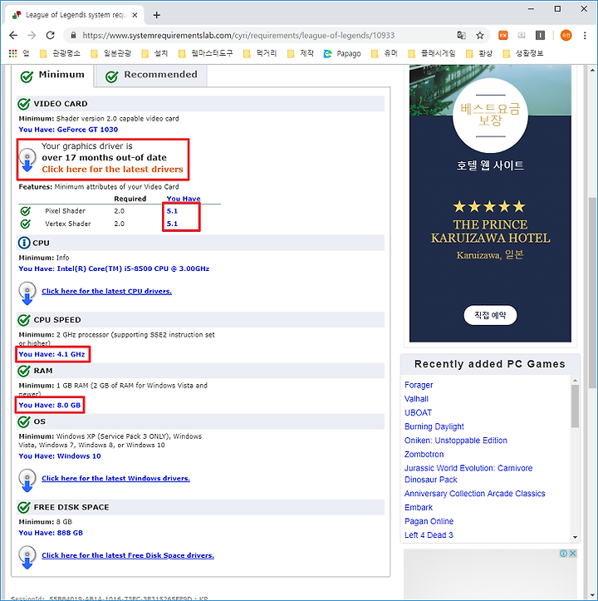598x601 pixels.
Task: Click the Free Disk Space download icon
Action: 27,557
